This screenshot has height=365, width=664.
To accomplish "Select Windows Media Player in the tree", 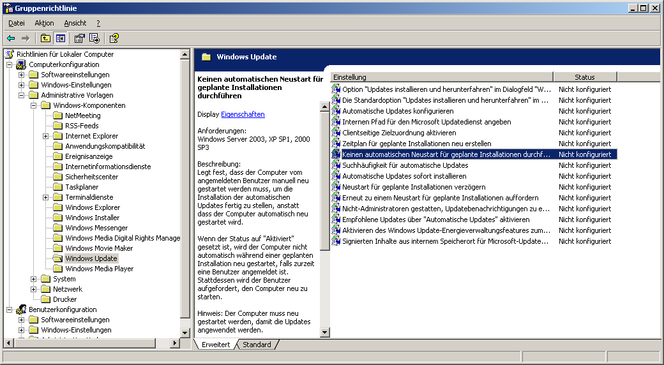I will coord(99,269).
